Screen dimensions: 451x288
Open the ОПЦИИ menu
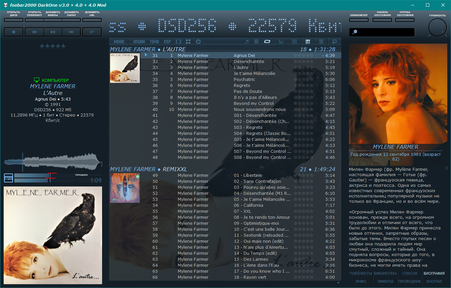coord(139,42)
